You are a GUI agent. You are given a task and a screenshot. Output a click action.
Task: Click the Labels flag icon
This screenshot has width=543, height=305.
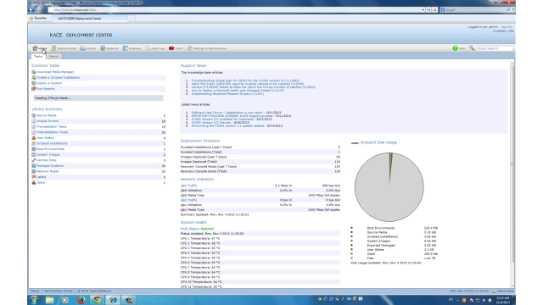tap(34, 177)
